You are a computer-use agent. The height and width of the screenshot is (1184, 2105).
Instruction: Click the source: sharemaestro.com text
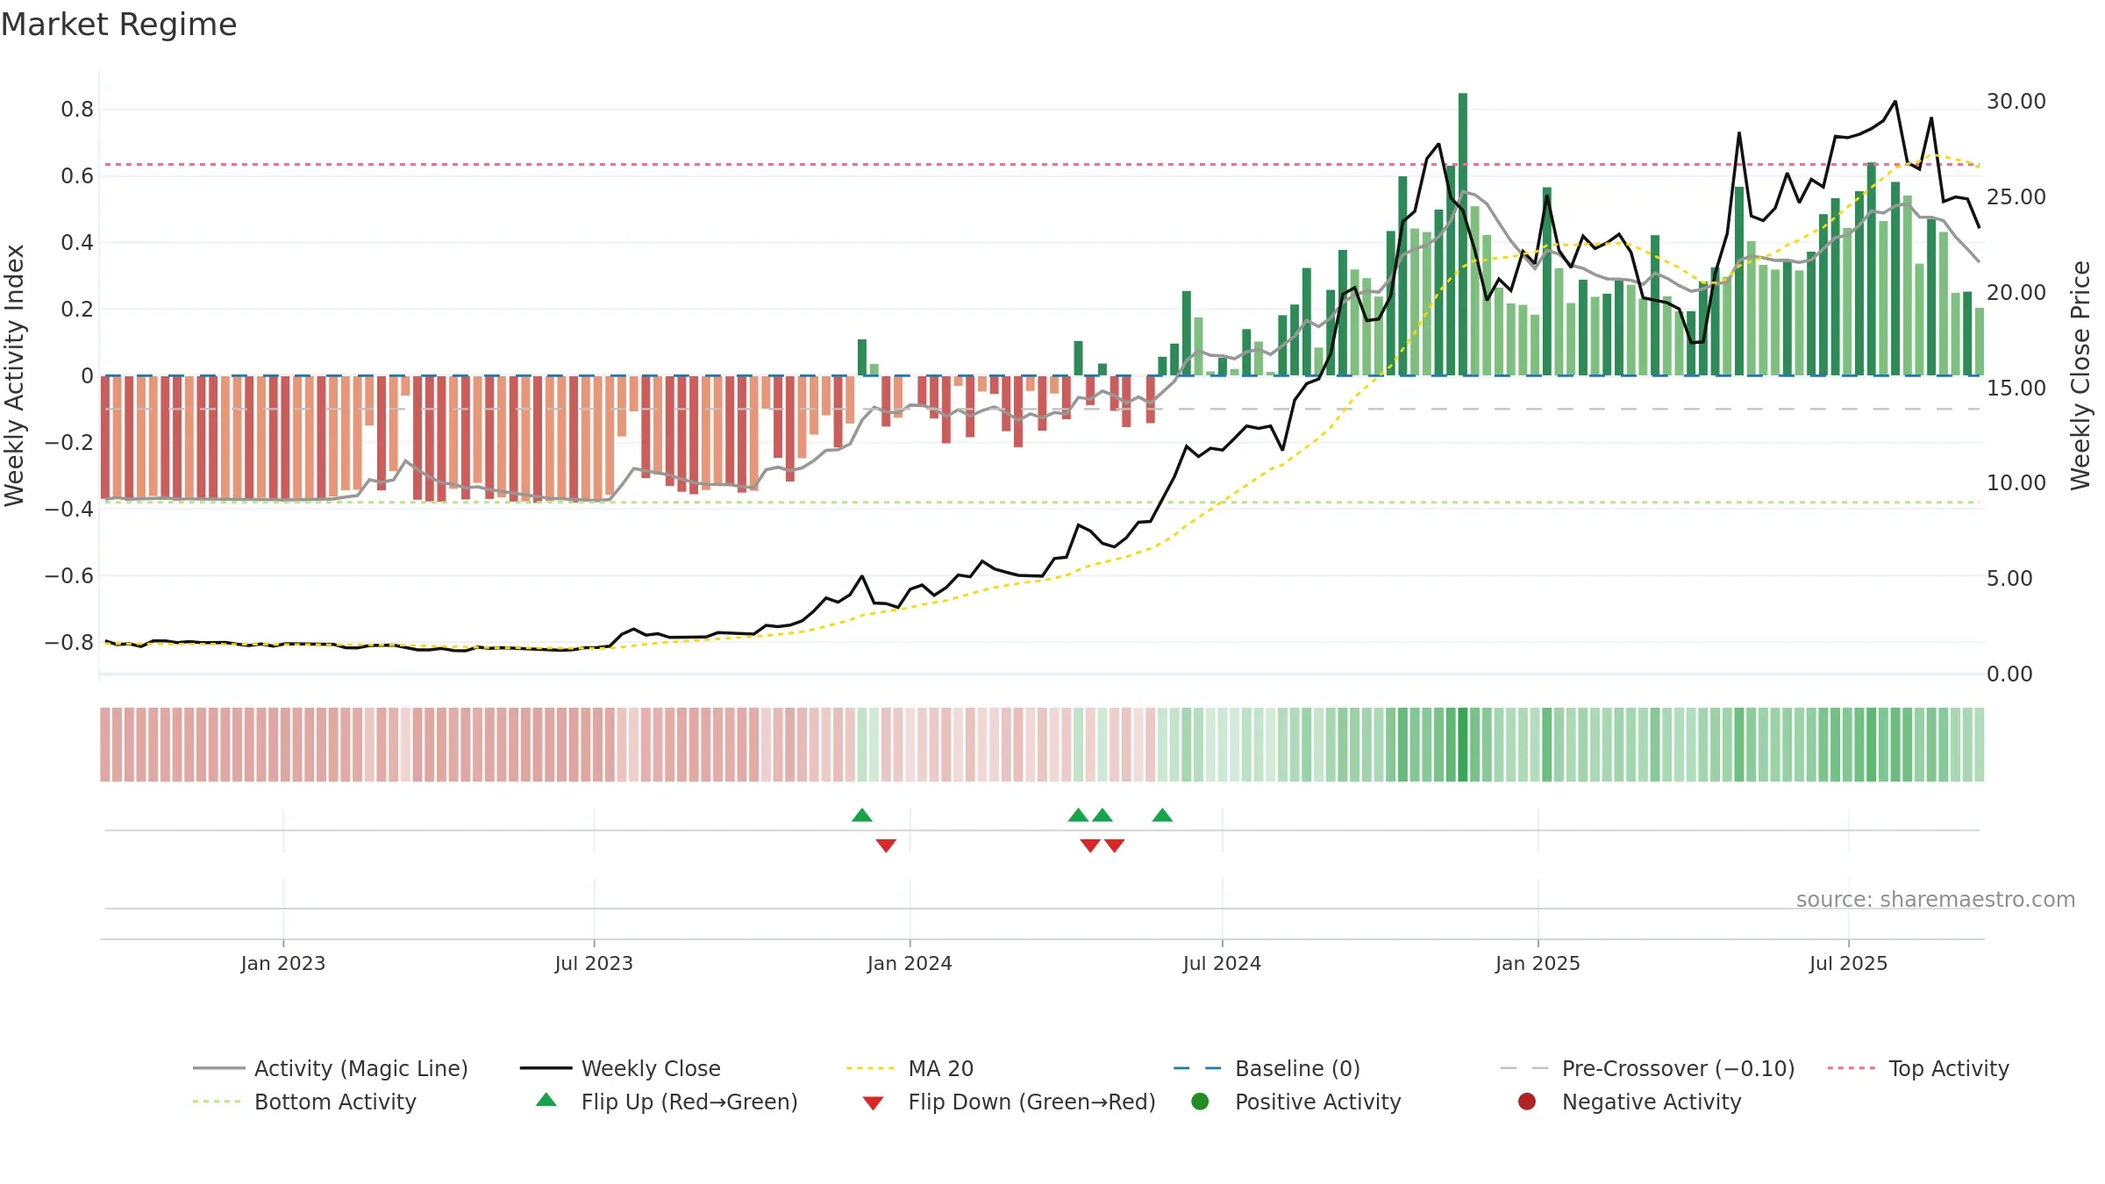(x=1936, y=899)
